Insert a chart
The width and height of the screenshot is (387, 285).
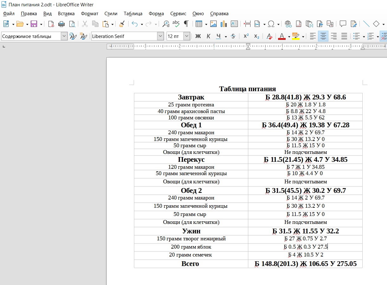tap(224, 24)
